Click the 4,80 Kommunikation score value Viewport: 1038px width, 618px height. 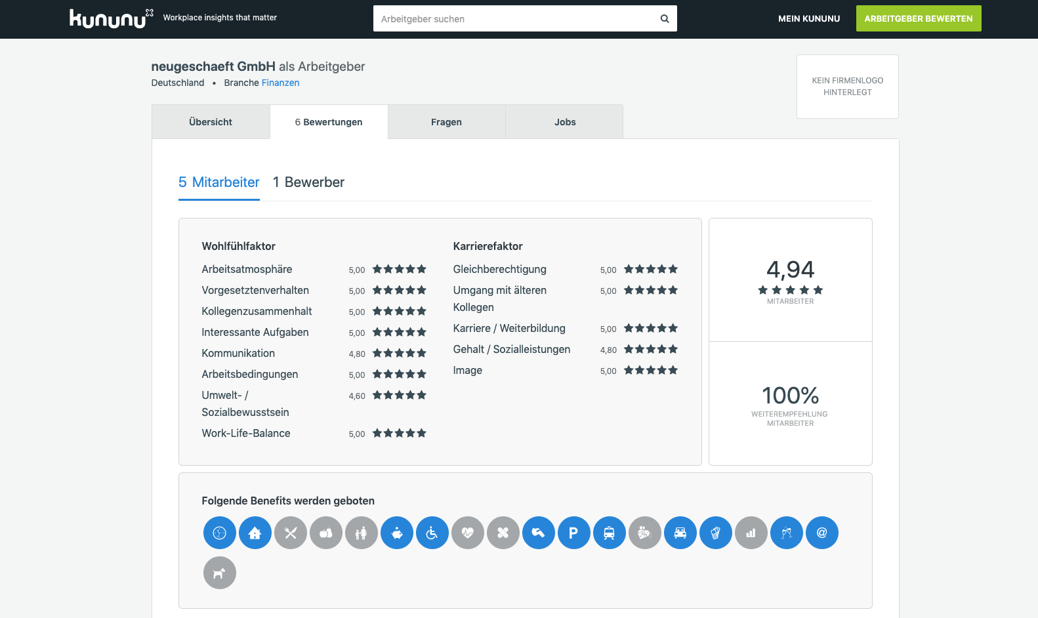click(357, 354)
